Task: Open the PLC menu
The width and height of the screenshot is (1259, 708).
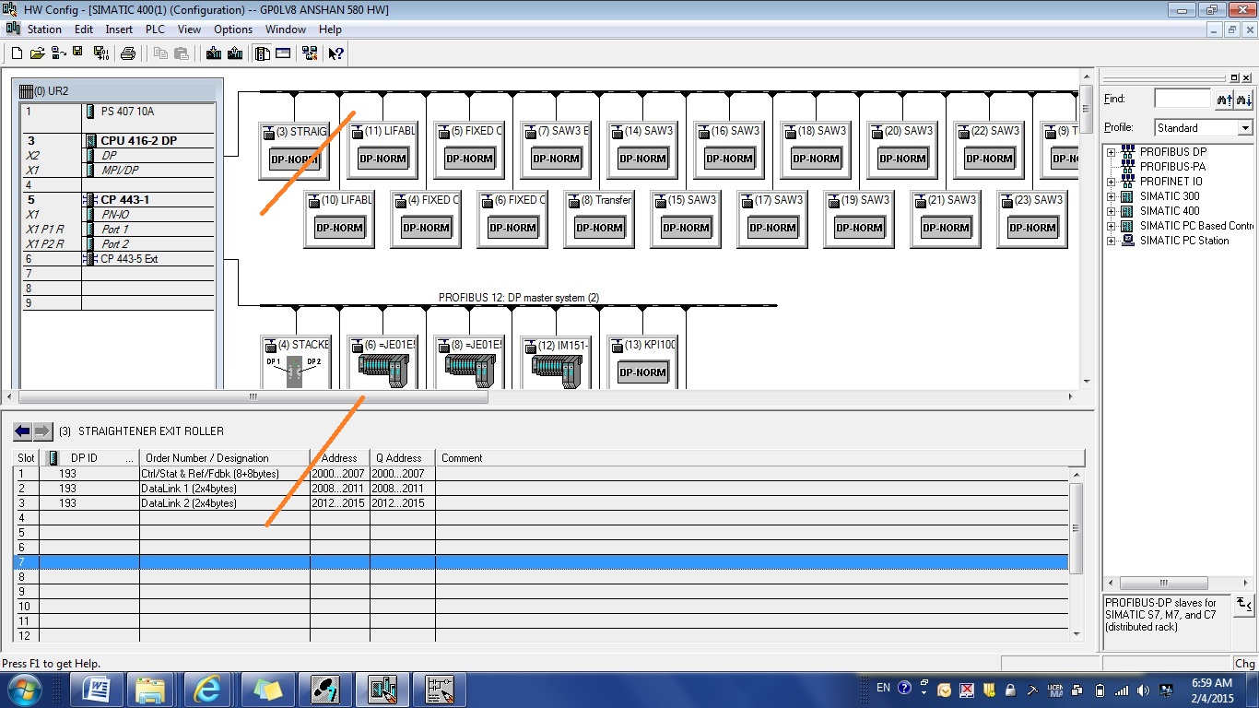Action: pos(155,29)
